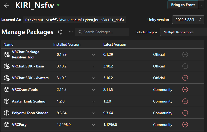Click the Installed Version column header
The width and height of the screenshot is (207, 132).
tap(67, 44)
